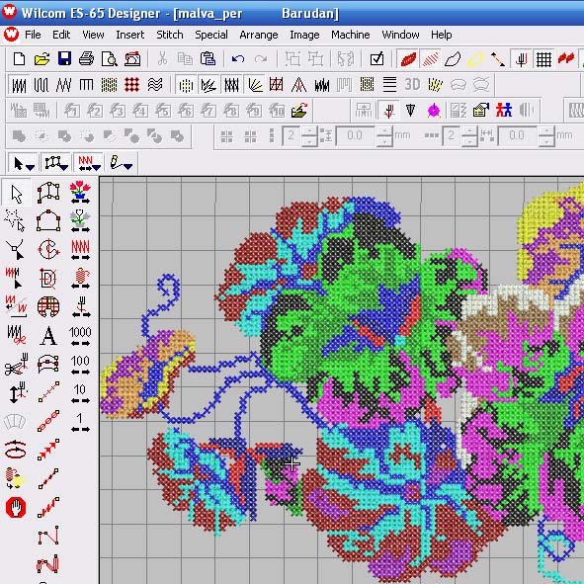Pick the wavy contour stitch icon

(154, 85)
